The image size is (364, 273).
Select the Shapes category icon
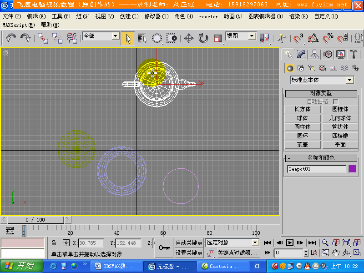click(x=301, y=68)
